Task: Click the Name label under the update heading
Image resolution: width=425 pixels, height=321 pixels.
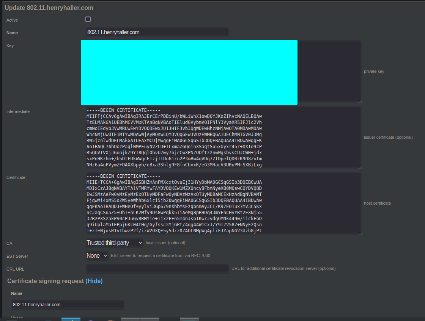Action: point(12,33)
